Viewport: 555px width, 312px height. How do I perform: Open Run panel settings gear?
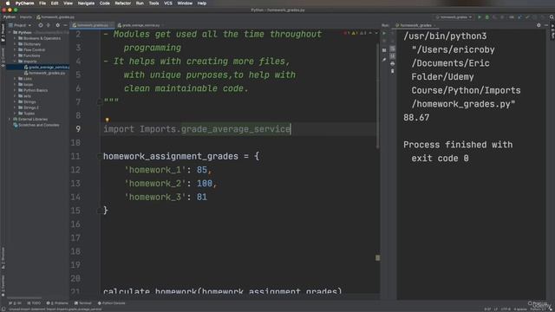(x=539, y=25)
